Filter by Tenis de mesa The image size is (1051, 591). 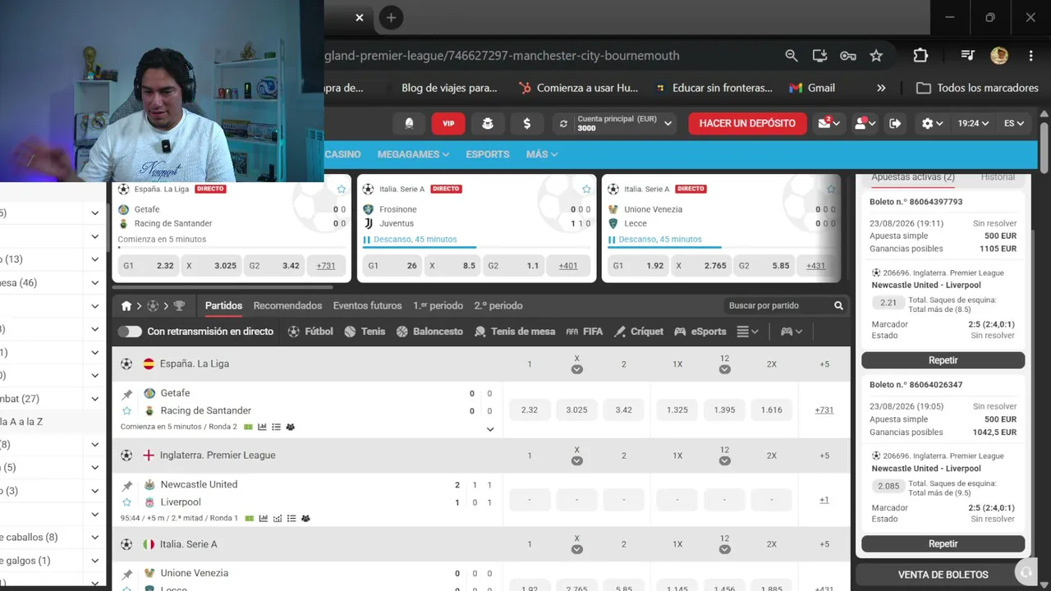pos(515,332)
